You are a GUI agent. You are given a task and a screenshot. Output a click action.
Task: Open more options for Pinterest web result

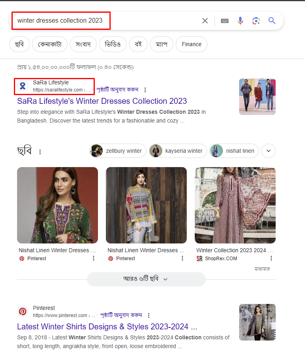coord(149,315)
